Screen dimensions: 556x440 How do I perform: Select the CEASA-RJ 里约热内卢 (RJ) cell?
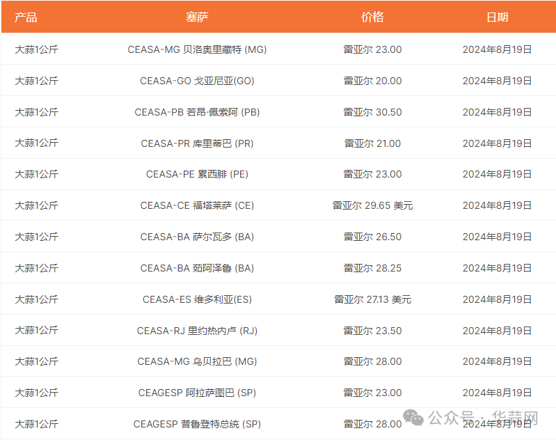[x=197, y=331]
